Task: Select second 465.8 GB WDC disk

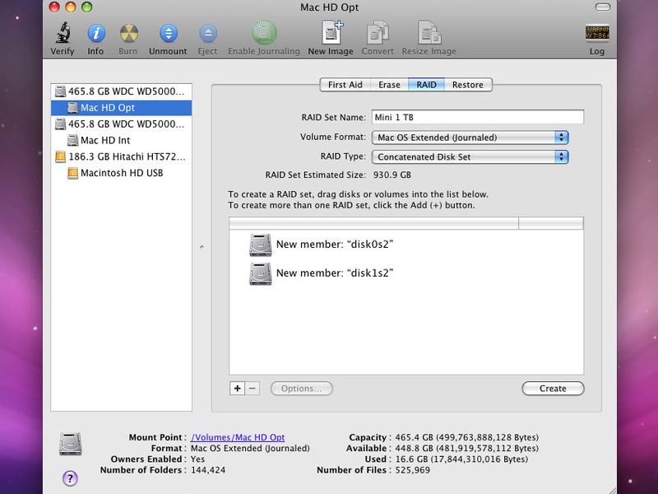Action: click(121, 124)
